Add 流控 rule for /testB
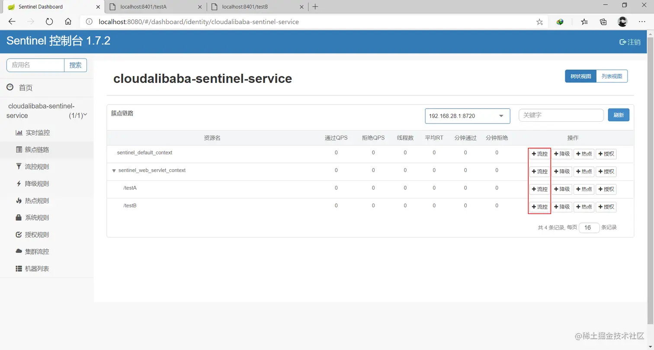 539,207
